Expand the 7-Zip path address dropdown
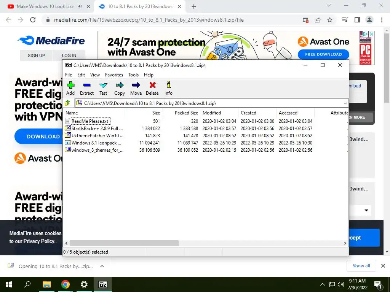Image resolution: width=390 pixels, height=292 pixels. pyautogui.click(x=345, y=103)
